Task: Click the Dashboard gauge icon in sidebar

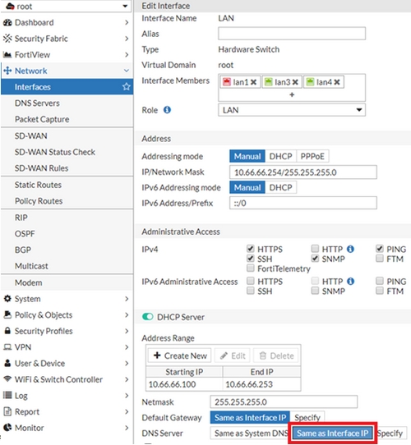Action: point(7,22)
